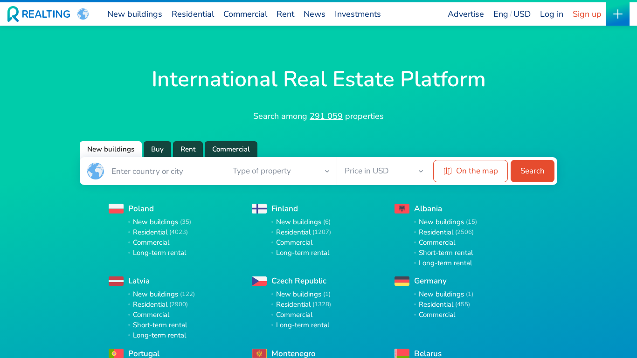
Task: Open the Eng / USD language selector
Action: click(512, 14)
